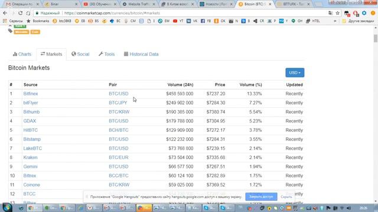
Task: Open the first Skype taskbar button
Action: tap(210, 208)
